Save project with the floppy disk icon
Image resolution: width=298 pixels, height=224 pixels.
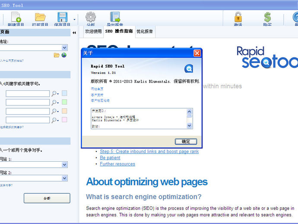[x=62, y=19]
